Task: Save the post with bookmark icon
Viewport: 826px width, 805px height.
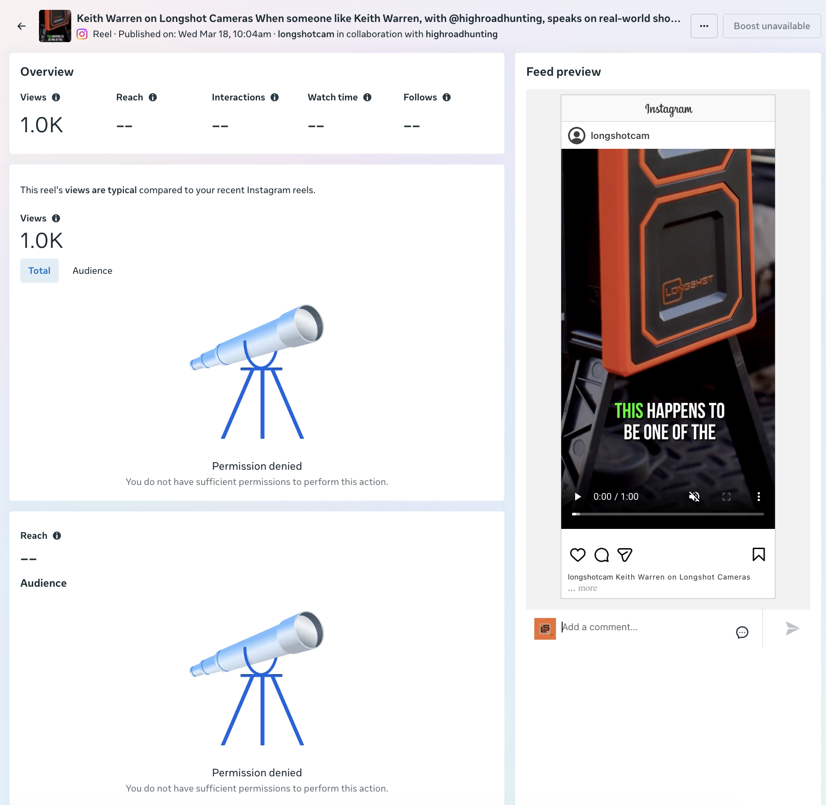Action: coord(759,555)
